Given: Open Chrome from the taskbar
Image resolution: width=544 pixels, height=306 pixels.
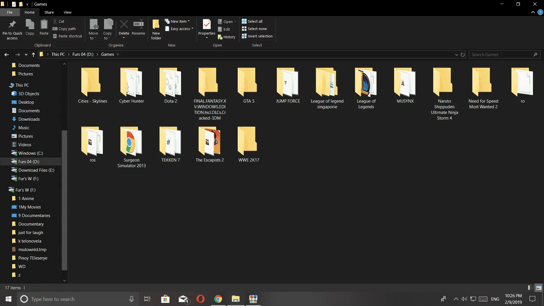Looking at the screenshot, I should click(218, 299).
